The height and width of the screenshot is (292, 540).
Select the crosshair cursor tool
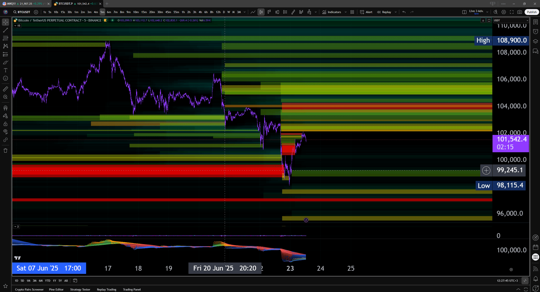pyautogui.click(x=5, y=22)
